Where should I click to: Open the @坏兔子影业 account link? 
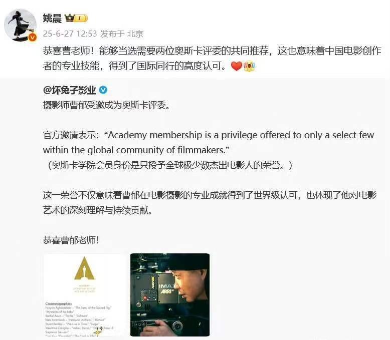(69, 90)
